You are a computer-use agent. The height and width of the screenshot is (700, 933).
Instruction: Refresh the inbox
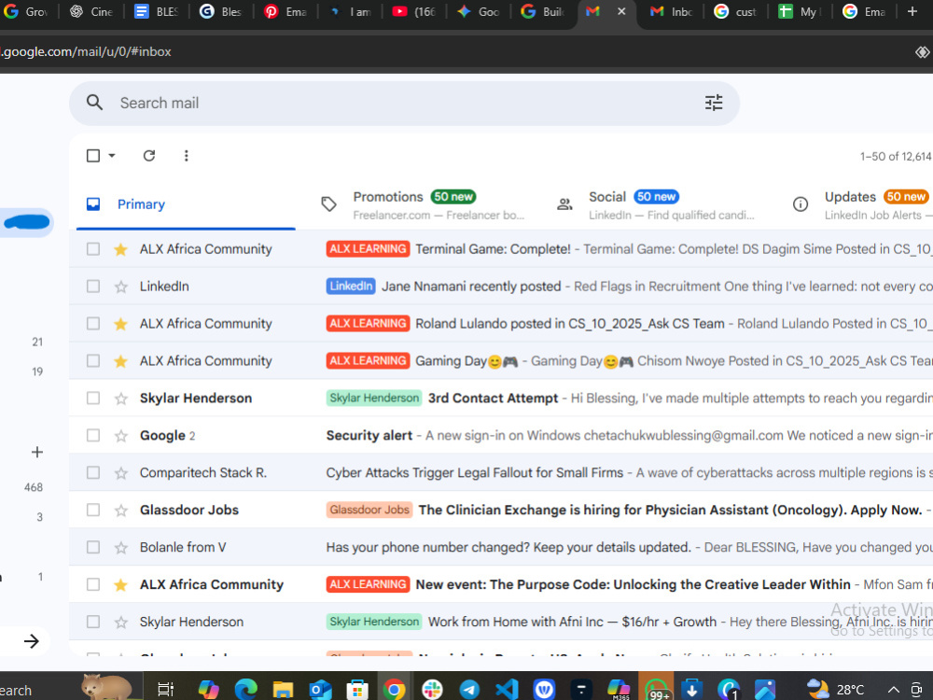click(148, 155)
